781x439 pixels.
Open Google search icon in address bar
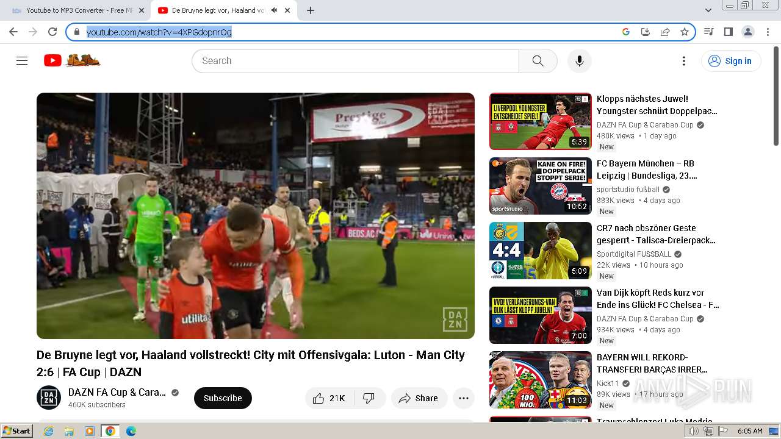tap(626, 32)
